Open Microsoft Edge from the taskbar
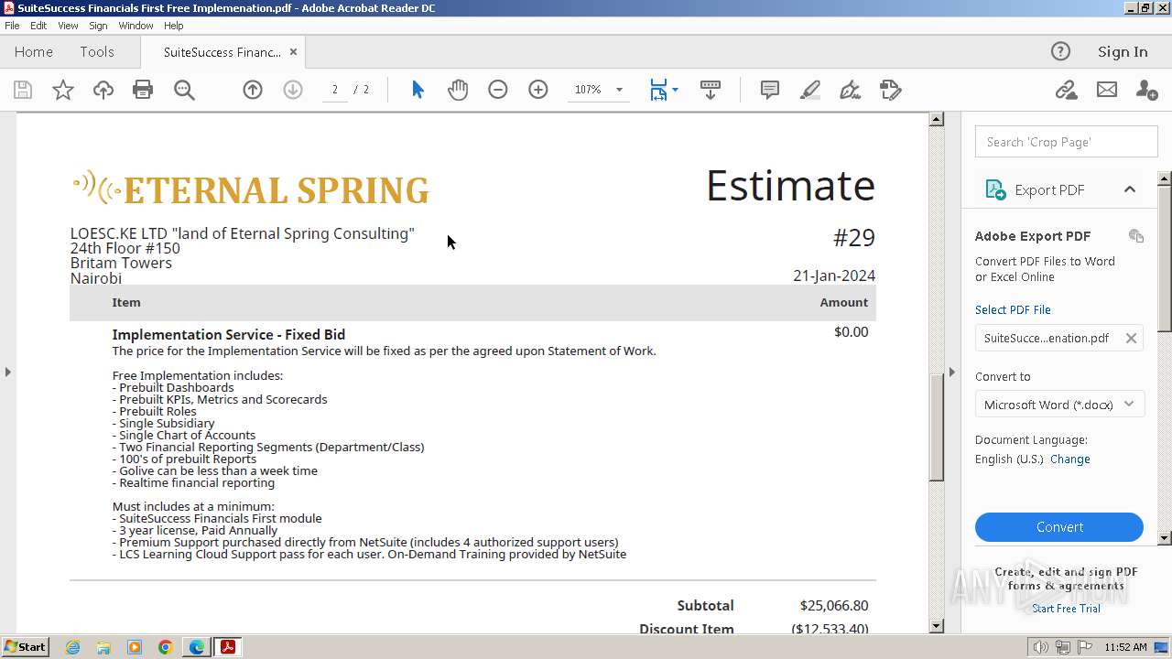Viewport: 1172px width, 659px height. tap(197, 647)
